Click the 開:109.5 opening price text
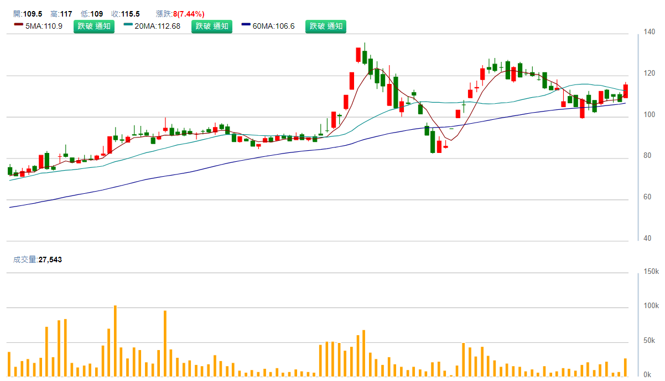 tap(28, 14)
